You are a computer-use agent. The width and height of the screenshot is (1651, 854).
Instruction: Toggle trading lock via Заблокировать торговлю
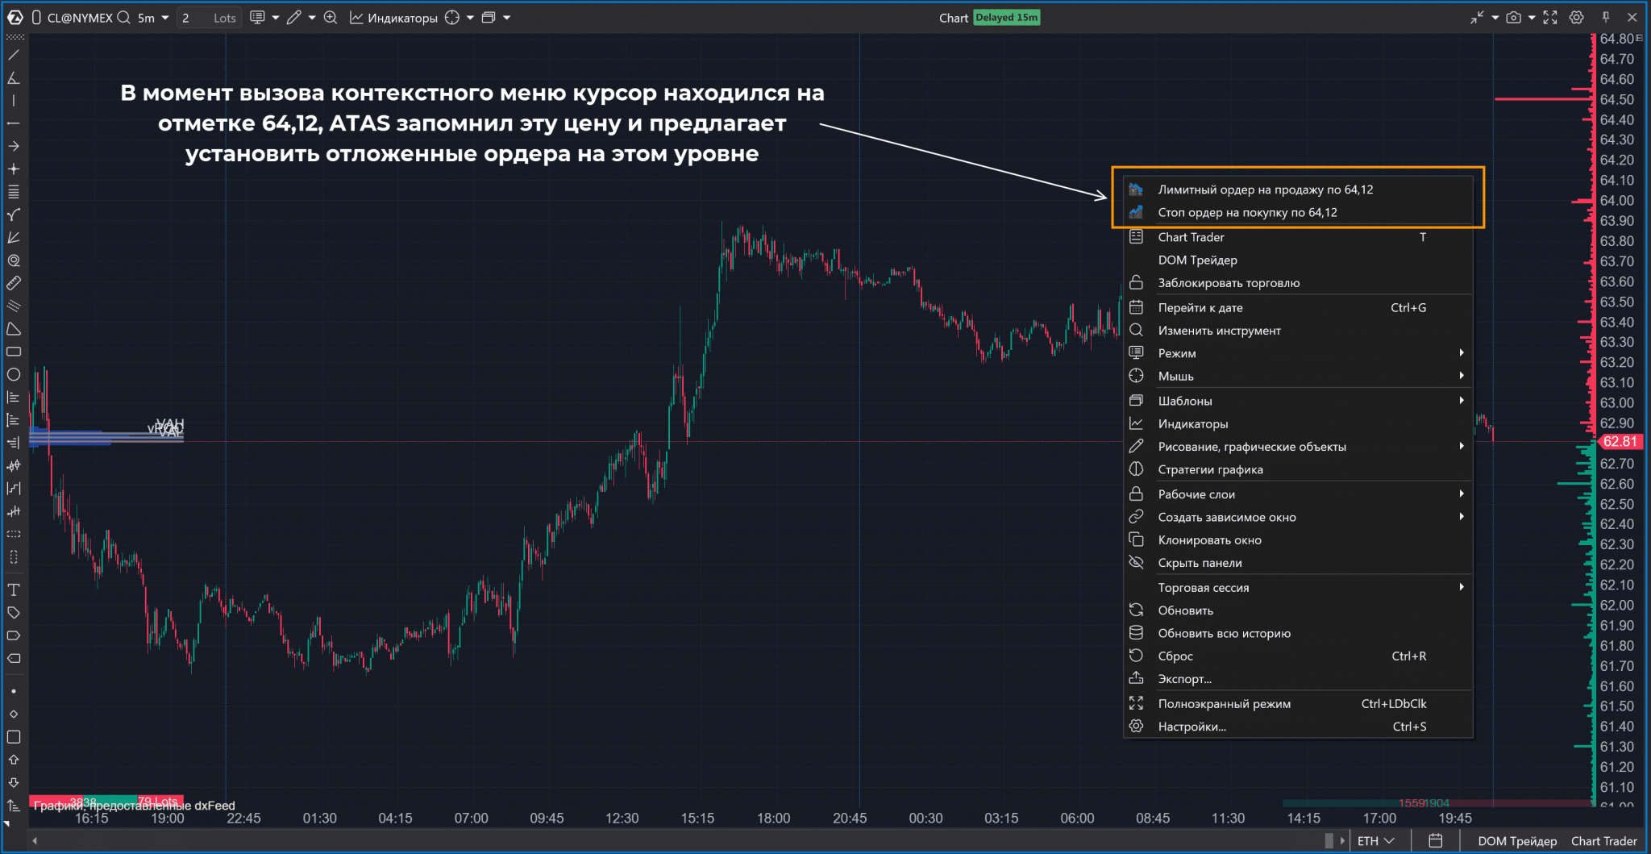[1229, 283]
